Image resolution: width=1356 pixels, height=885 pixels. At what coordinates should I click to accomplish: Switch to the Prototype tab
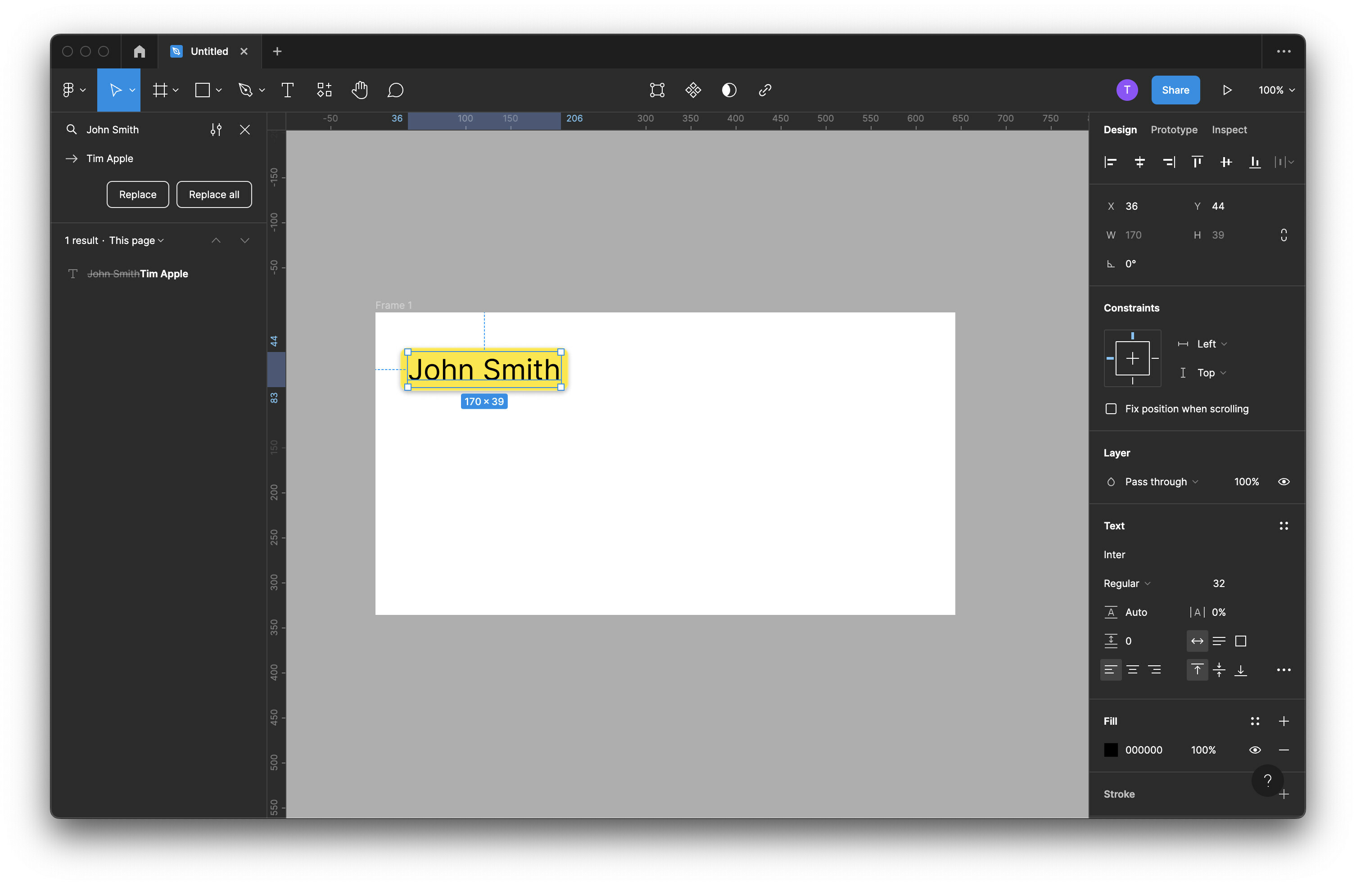point(1174,130)
